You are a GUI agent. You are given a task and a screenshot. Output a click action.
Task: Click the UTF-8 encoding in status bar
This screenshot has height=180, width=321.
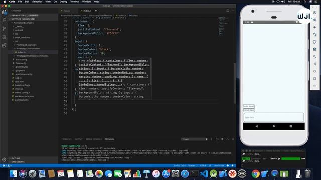click(203, 165)
